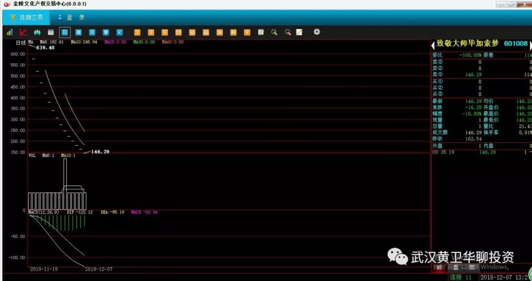
Task: Switch to weekly 周 period
Action: [x=78, y=32]
